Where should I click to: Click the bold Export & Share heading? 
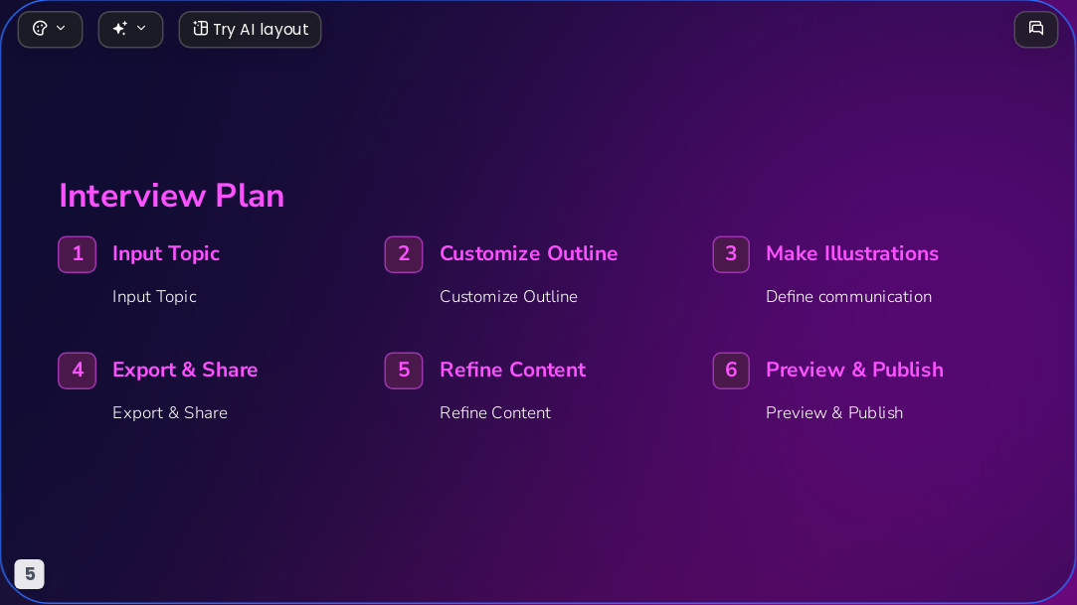point(185,370)
